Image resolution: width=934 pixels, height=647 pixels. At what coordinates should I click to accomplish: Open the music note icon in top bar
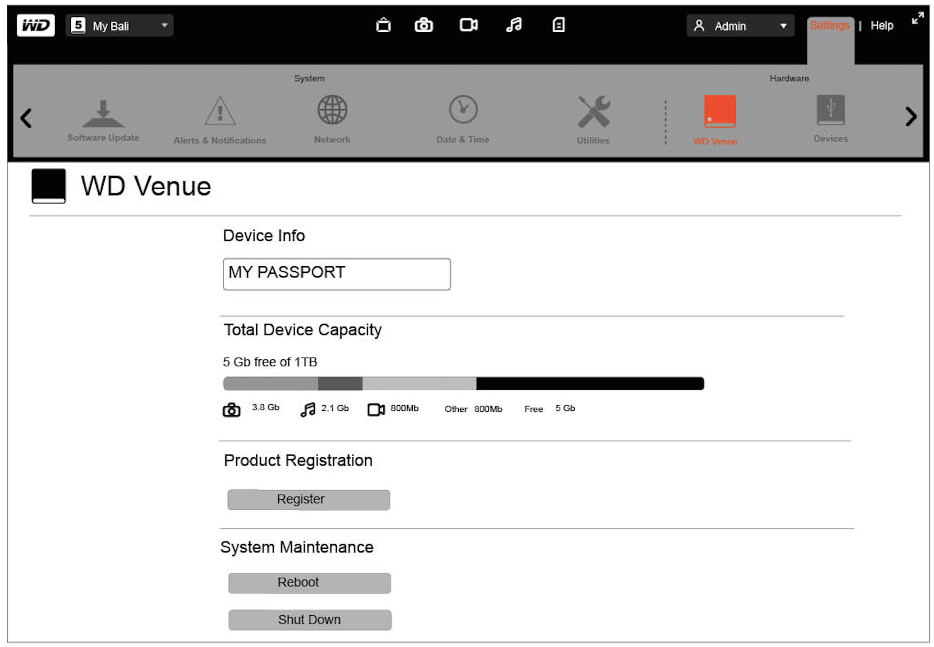pos(514,25)
